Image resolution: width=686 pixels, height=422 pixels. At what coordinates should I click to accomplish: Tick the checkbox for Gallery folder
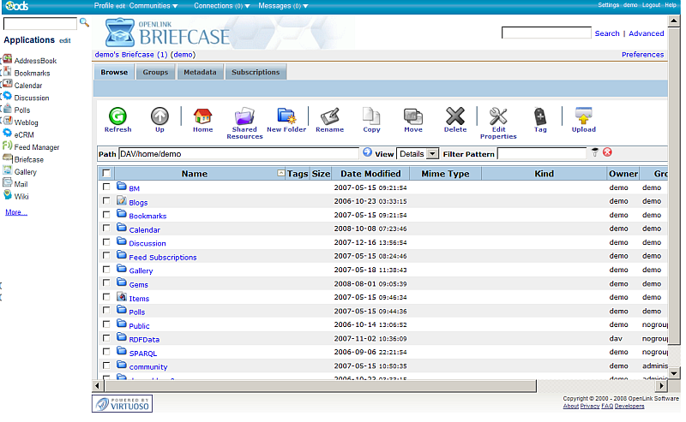click(106, 270)
